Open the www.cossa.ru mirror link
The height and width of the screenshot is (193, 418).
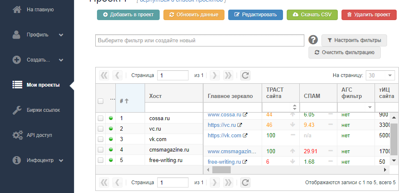tap(224, 115)
